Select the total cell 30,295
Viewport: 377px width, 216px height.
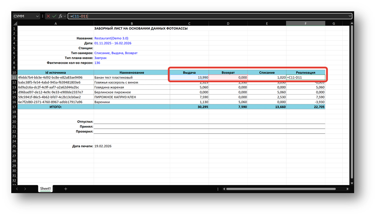coord(189,107)
